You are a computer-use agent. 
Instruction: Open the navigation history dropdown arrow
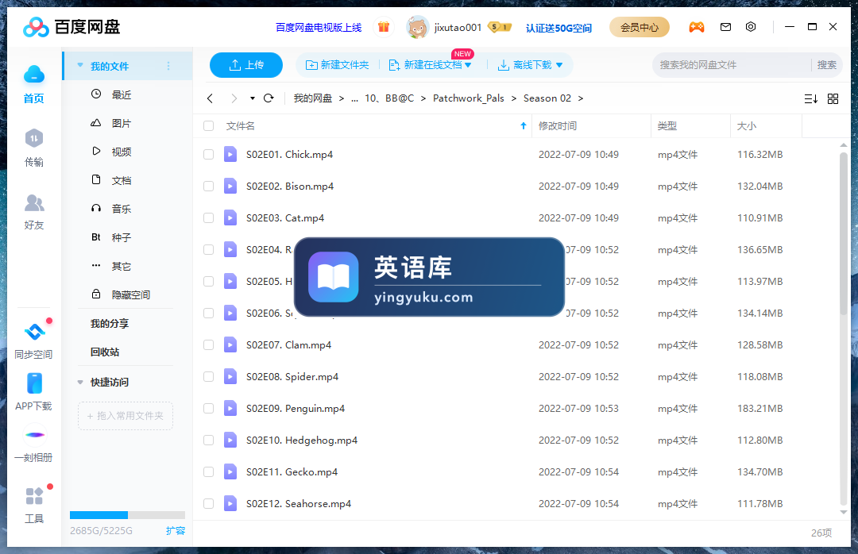click(x=253, y=98)
